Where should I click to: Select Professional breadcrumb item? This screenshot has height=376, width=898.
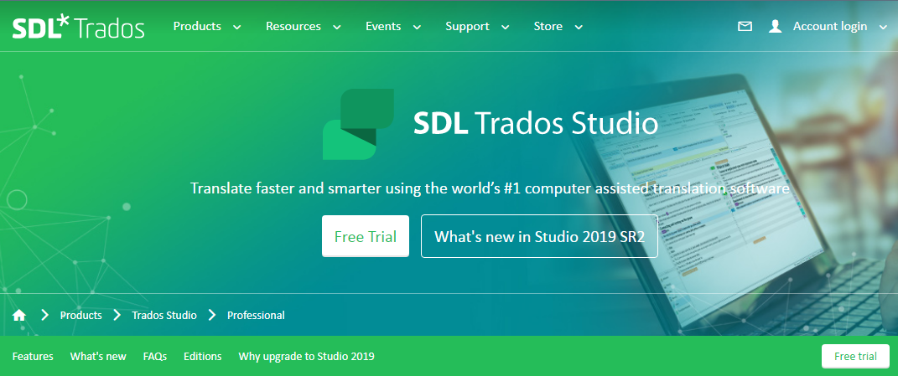(256, 316)
